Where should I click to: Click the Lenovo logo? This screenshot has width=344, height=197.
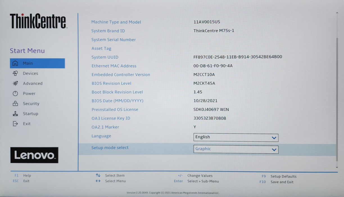(x=34, y=155)
